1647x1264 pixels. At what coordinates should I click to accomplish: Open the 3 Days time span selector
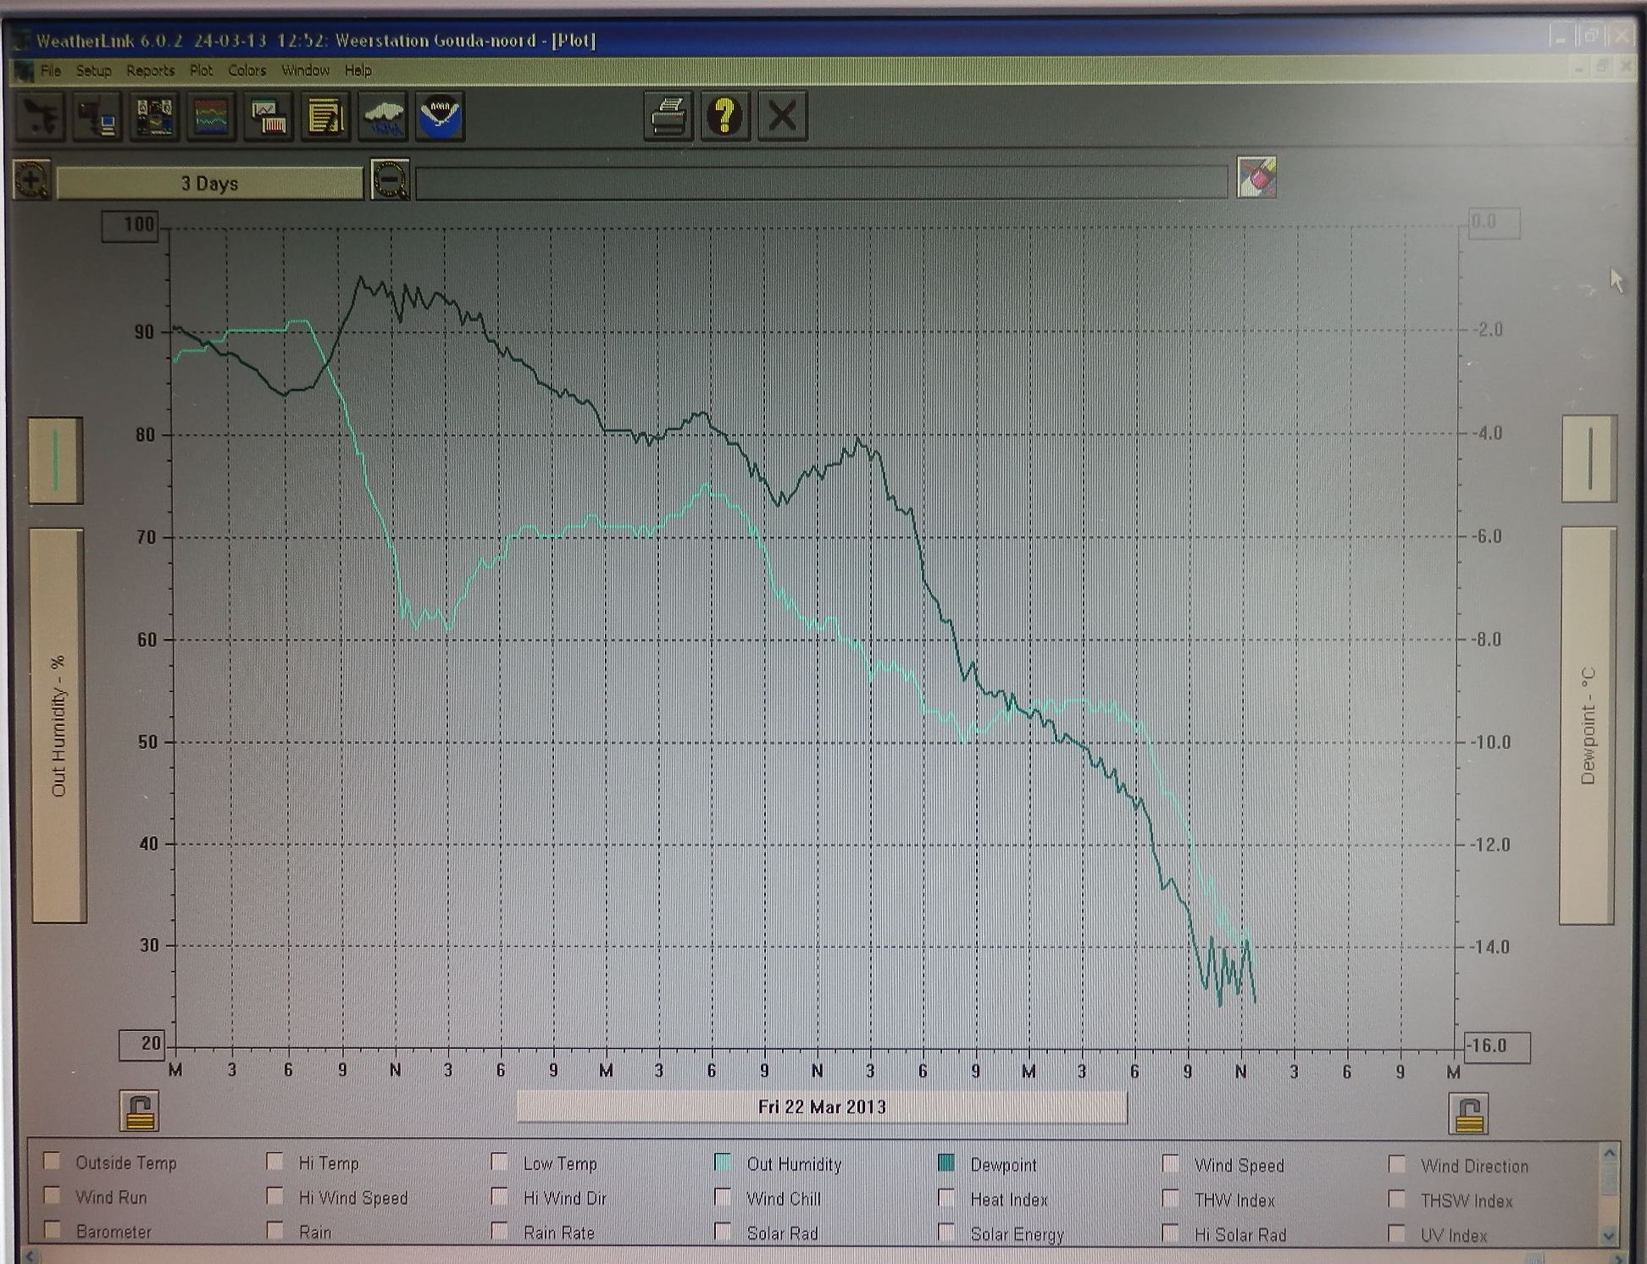point(209,183)
